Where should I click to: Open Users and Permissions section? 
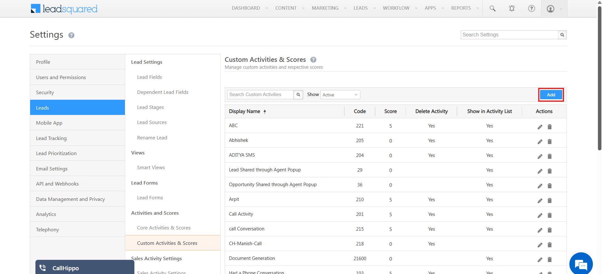(x=78, y=77)
